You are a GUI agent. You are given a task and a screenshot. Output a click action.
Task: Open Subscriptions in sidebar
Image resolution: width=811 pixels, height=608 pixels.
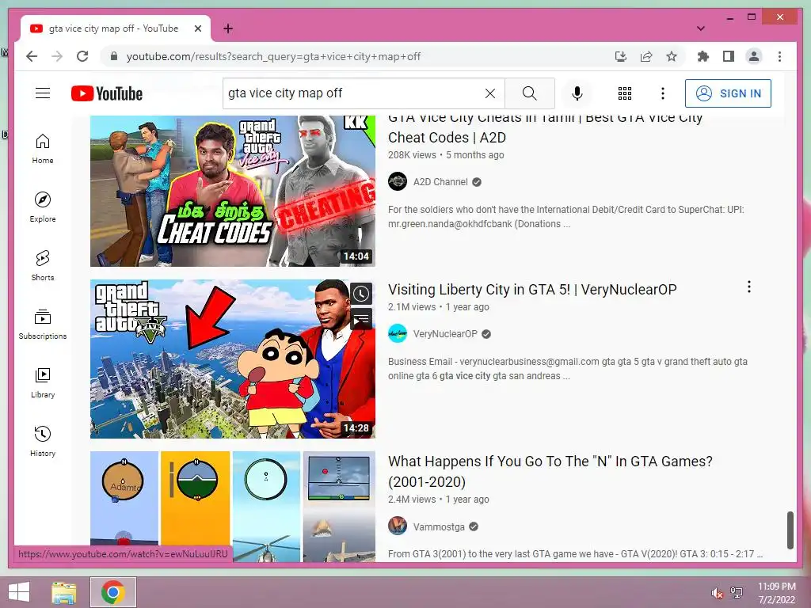coord(43,324)
